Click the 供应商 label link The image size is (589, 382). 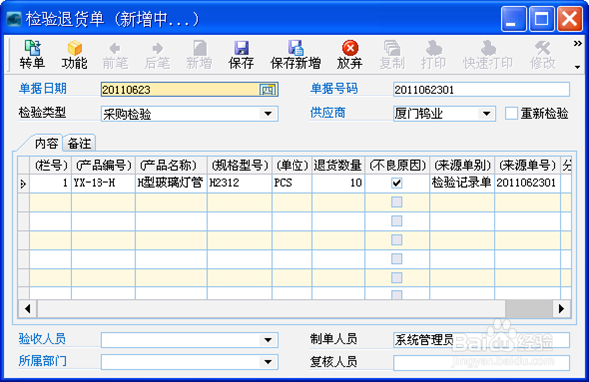[x=328, y=113]
